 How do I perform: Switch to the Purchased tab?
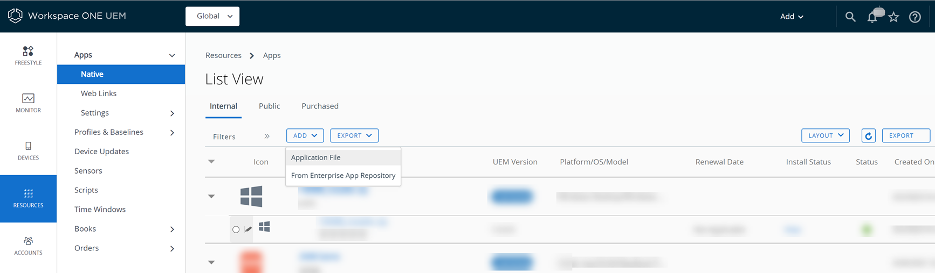pos(320,106)
